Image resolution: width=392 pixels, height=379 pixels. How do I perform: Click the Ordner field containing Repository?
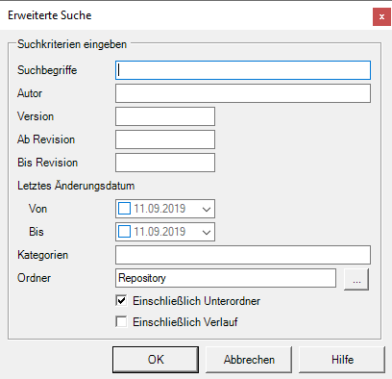[x=226, y=278]
